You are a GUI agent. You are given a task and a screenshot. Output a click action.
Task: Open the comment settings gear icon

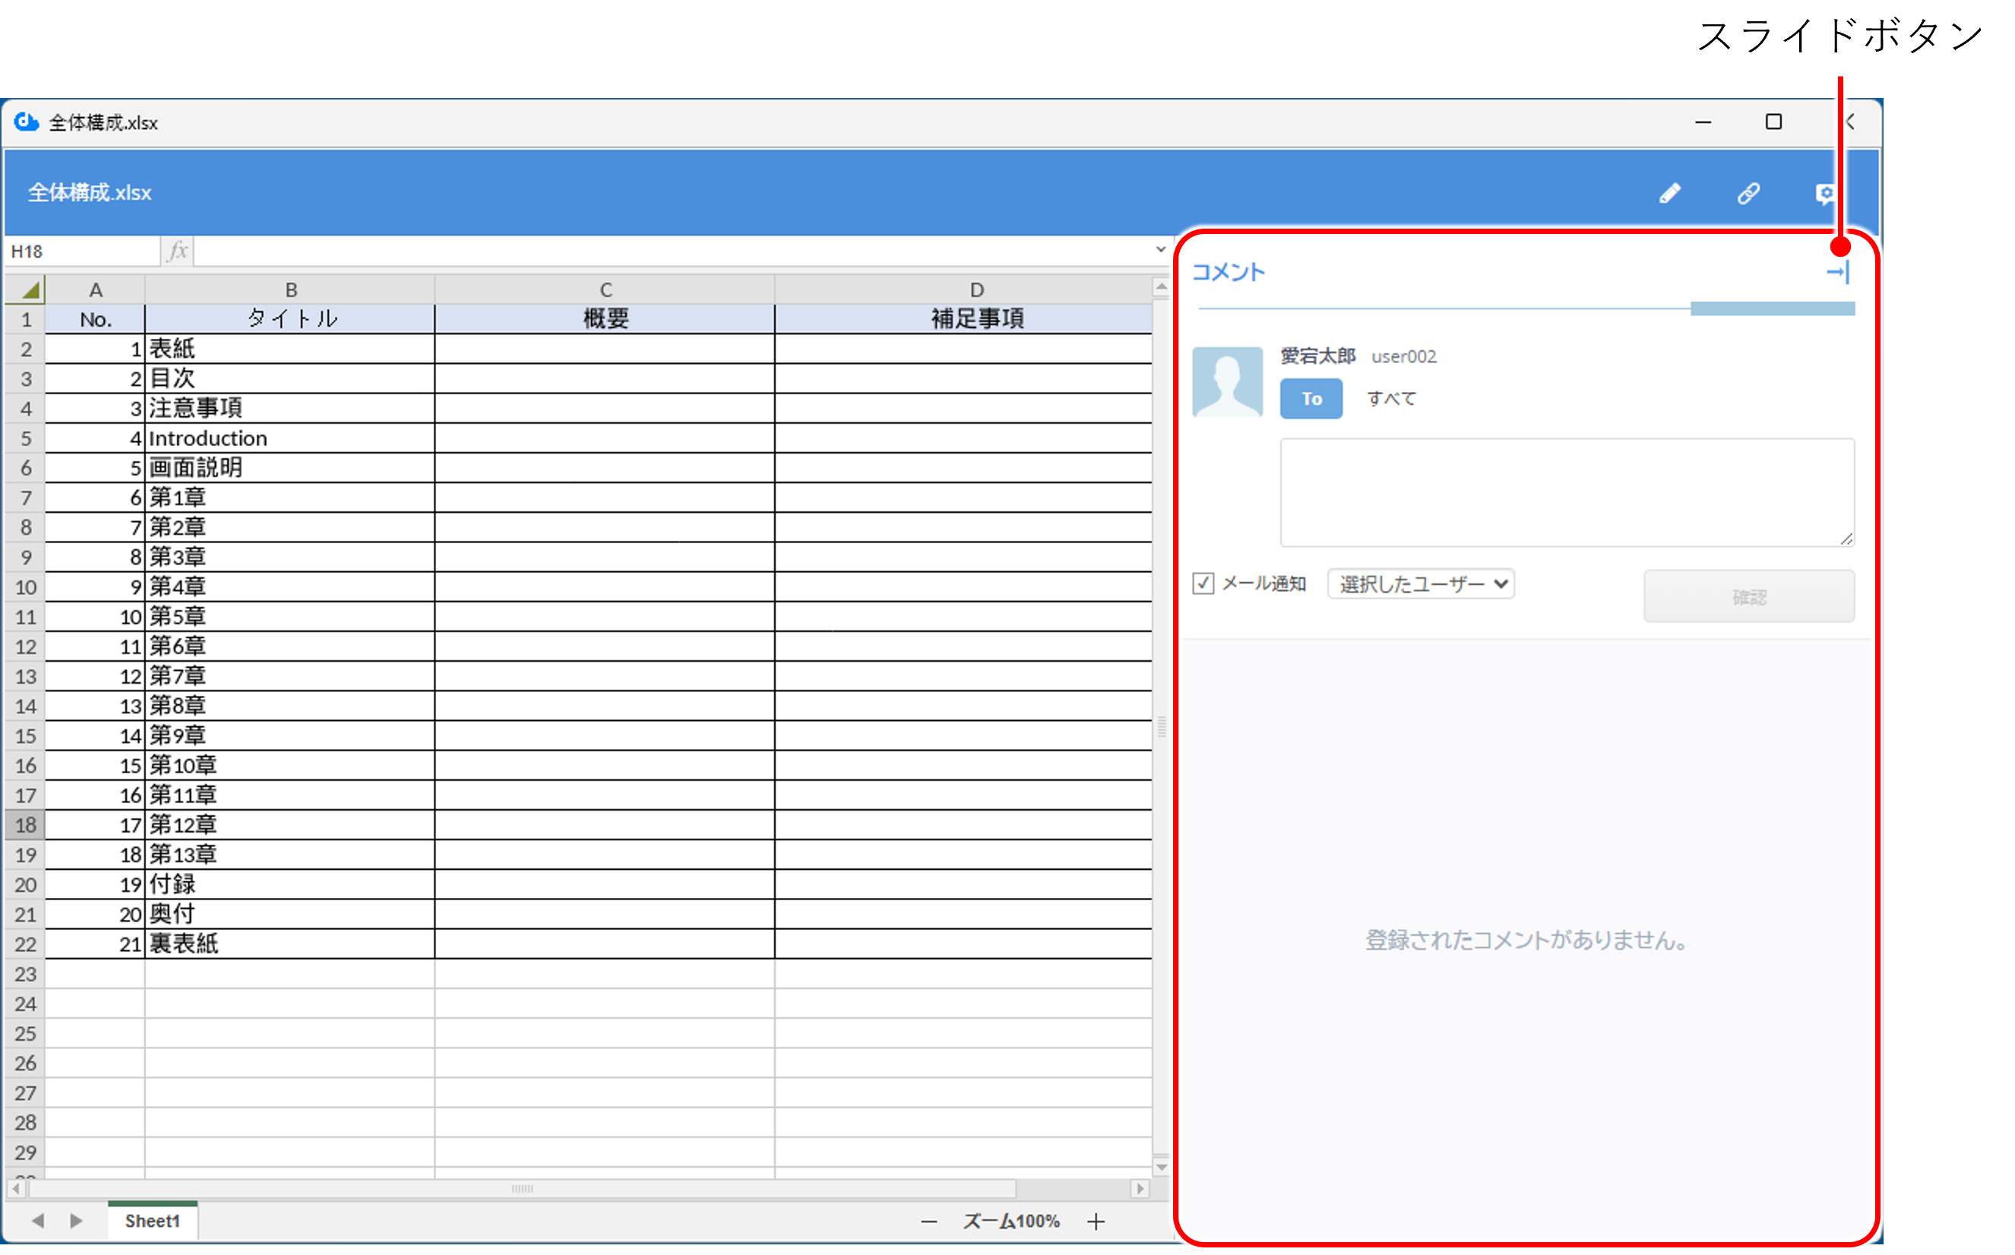(x=1826, y=192)
